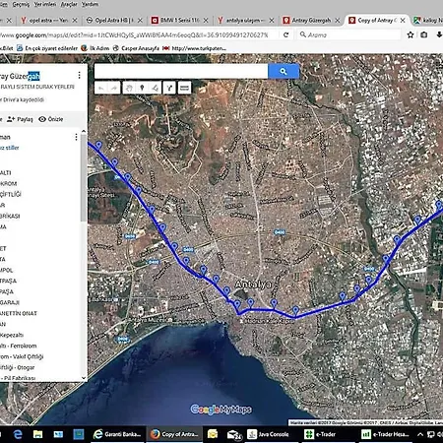443x443 pixels.
Task: Click the Önizle preview eye button
Action: [51, 119]
